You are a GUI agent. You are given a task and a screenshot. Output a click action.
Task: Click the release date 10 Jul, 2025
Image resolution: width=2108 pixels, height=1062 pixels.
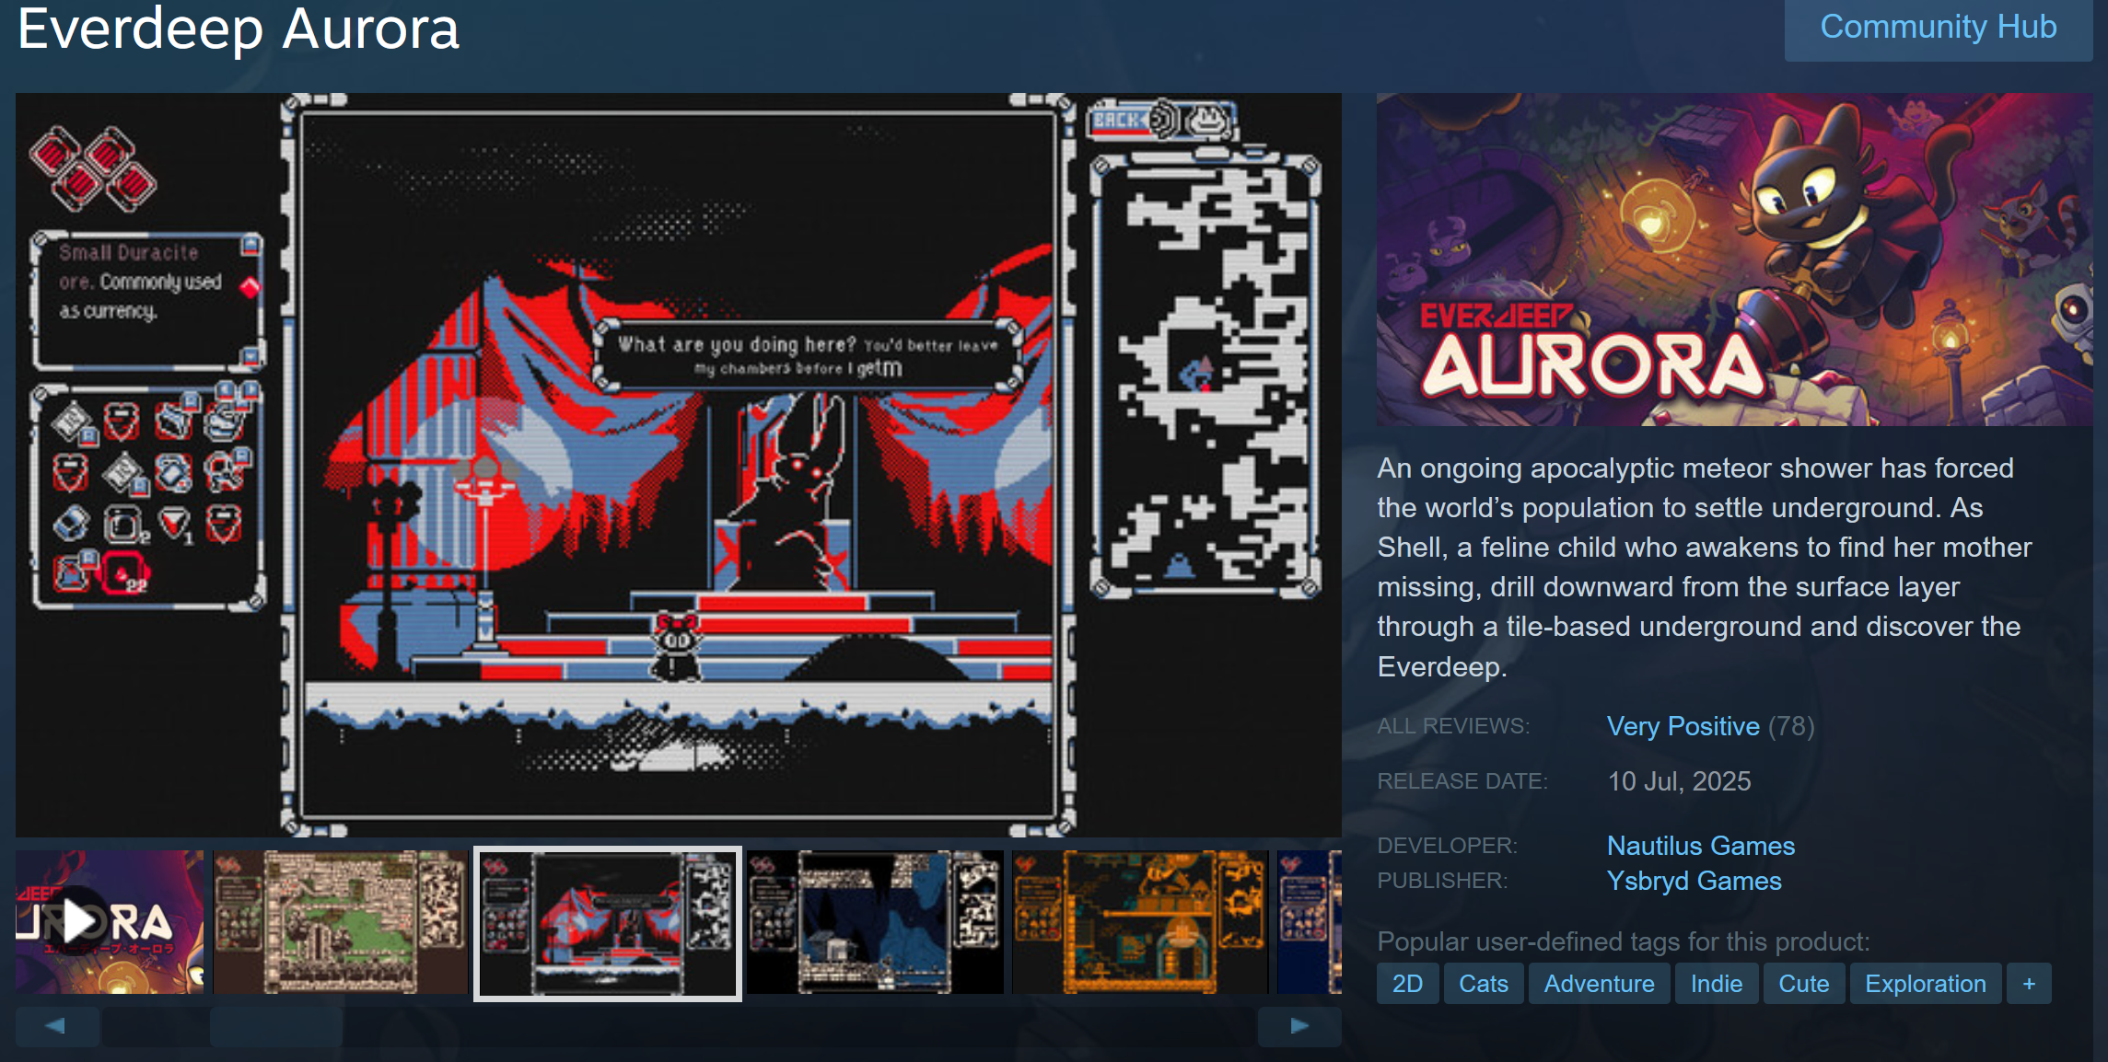[1679, 781]
